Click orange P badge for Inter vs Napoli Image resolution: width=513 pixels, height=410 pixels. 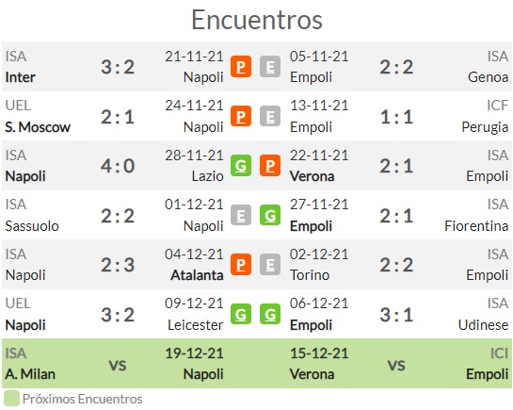(x=241, y=67)
